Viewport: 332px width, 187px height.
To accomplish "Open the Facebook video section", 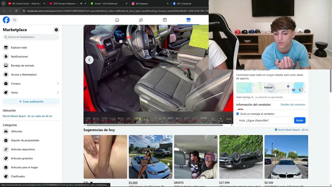I will click(x=165, y=20).
